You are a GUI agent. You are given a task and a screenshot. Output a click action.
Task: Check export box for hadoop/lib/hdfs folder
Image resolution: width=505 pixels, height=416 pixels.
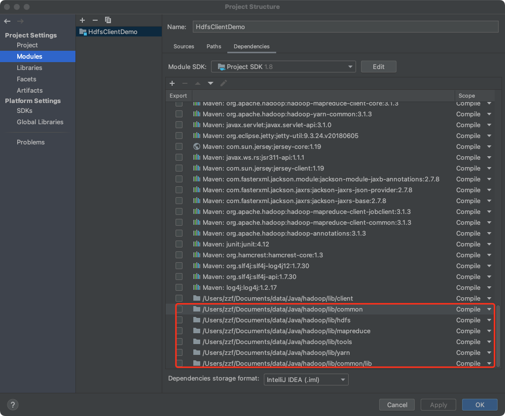(179, 320)
